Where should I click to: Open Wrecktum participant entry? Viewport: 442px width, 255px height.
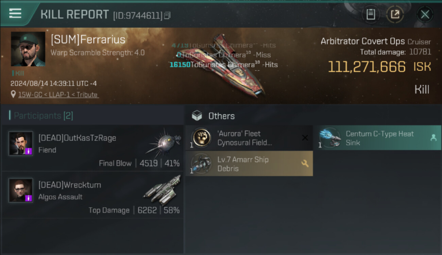tap(92, 195)
